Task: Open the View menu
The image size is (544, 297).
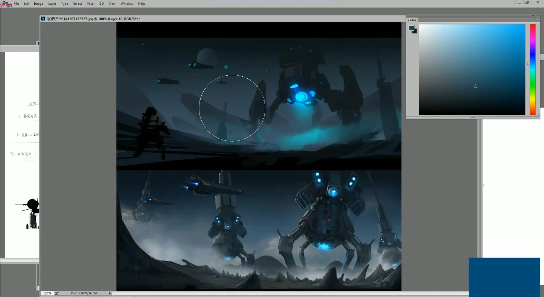Action: point(112,3)
